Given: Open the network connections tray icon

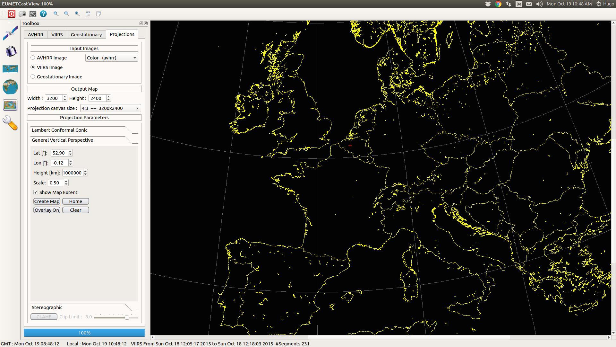Looking at the screenshot, I should [509, 4].
